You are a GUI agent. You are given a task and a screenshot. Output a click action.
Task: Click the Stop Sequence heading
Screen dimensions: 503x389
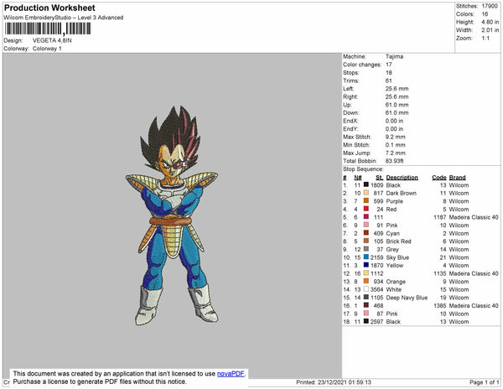[363, 169]
